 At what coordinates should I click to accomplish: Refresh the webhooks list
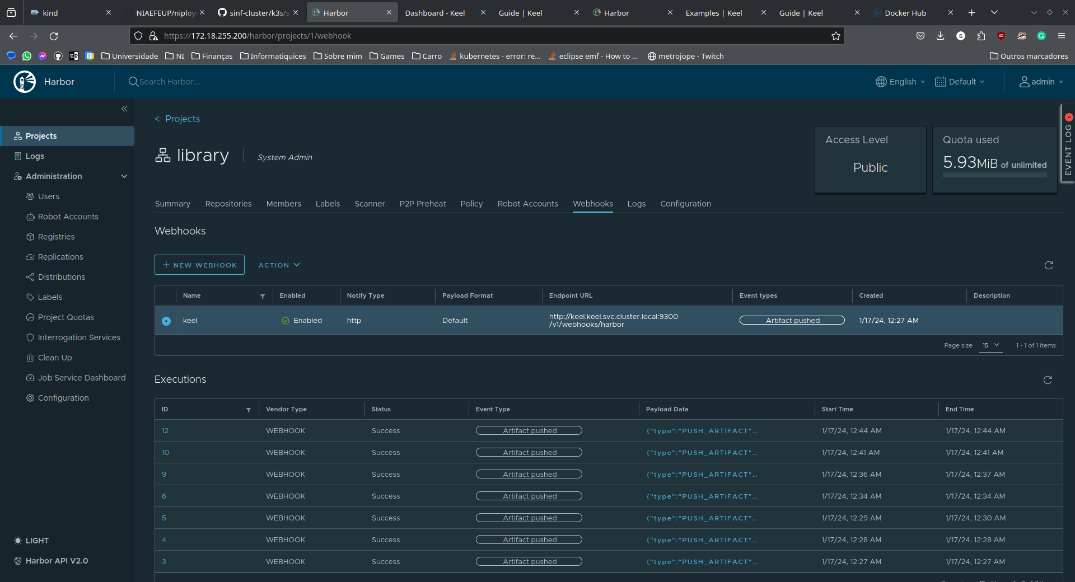coord(1049,265)
